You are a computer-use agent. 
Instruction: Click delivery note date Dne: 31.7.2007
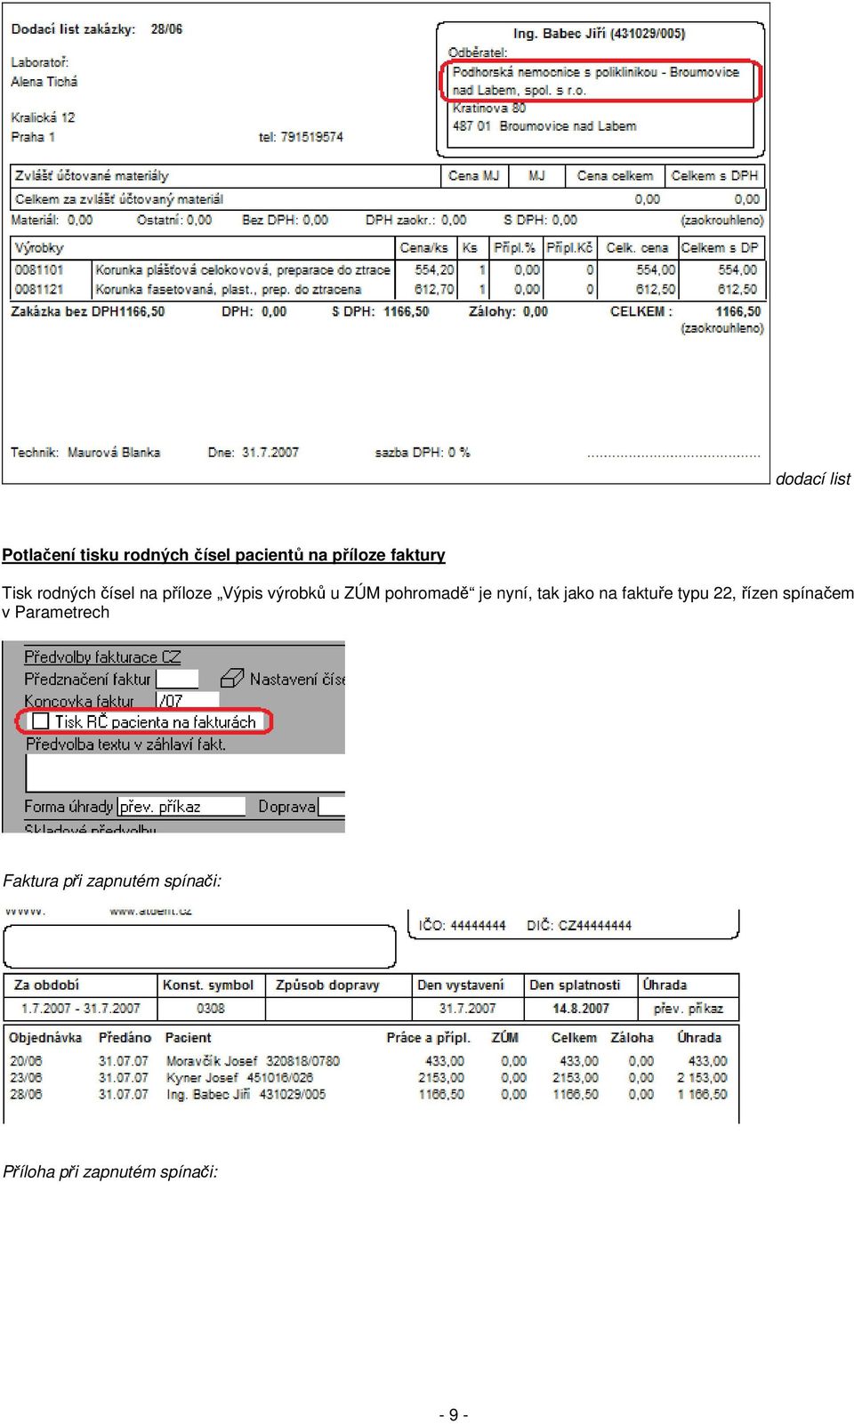pos(253,453)
